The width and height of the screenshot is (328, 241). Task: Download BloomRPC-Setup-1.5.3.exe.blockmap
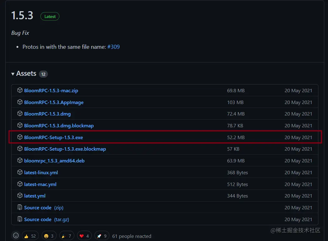(x=65, y=149)
